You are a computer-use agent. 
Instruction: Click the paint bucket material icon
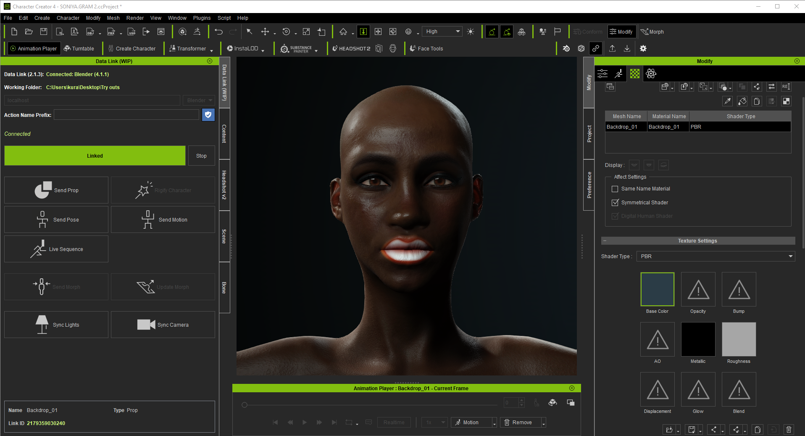pos(742,101)
